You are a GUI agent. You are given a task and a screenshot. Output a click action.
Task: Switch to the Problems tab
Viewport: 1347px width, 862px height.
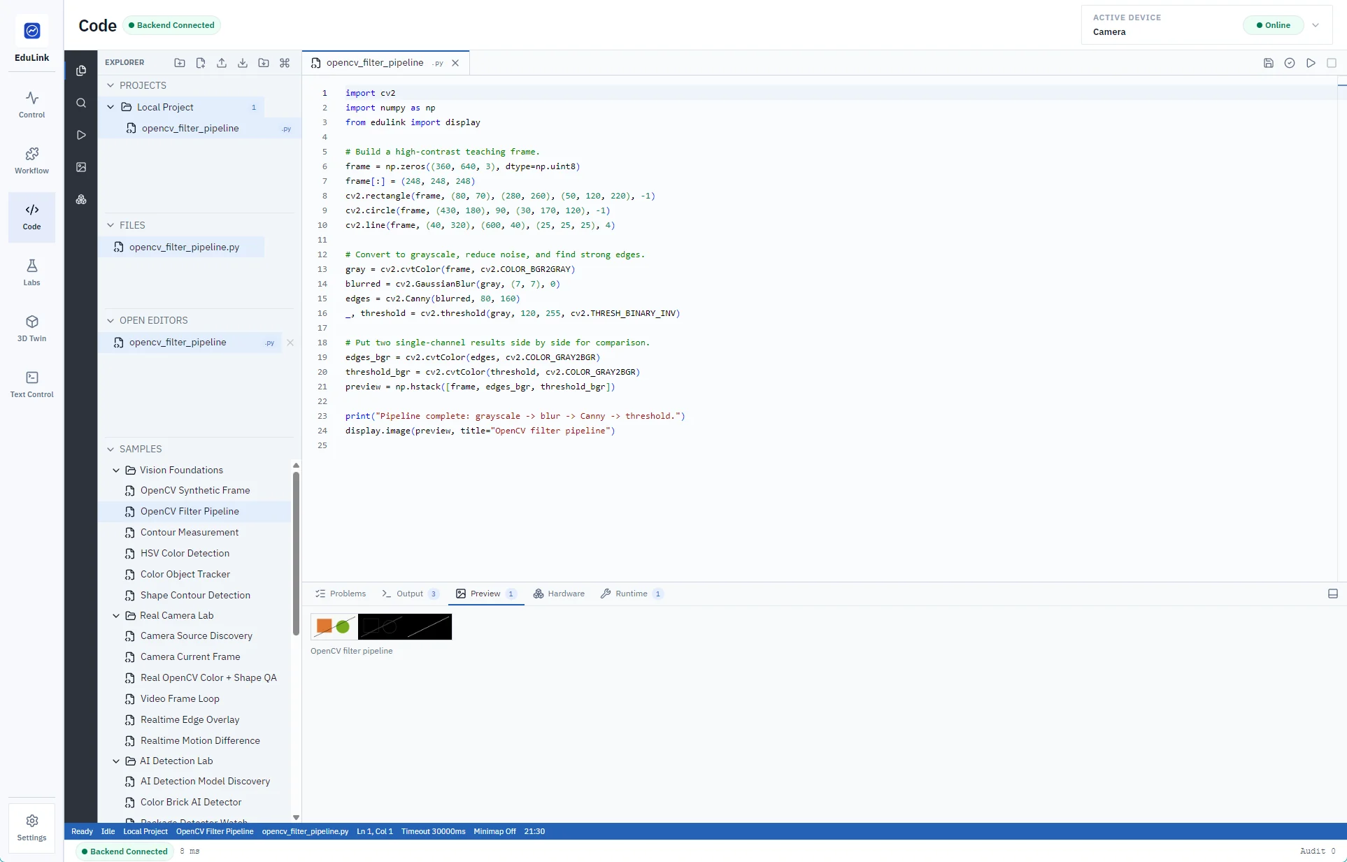pyautogui.click(x=341, y=594)
